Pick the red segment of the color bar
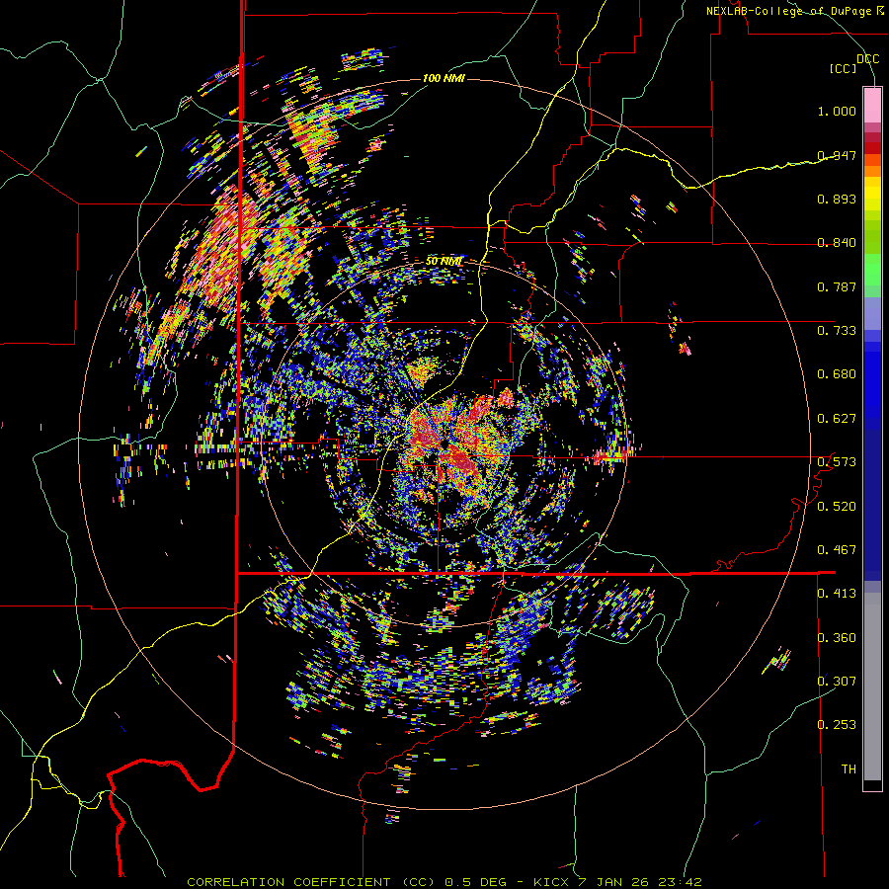Screen dimensions: 889x889 [872, 148]
